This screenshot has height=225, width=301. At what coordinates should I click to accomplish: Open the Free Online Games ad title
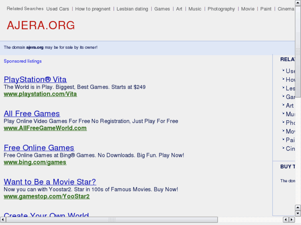coord(39,148)
